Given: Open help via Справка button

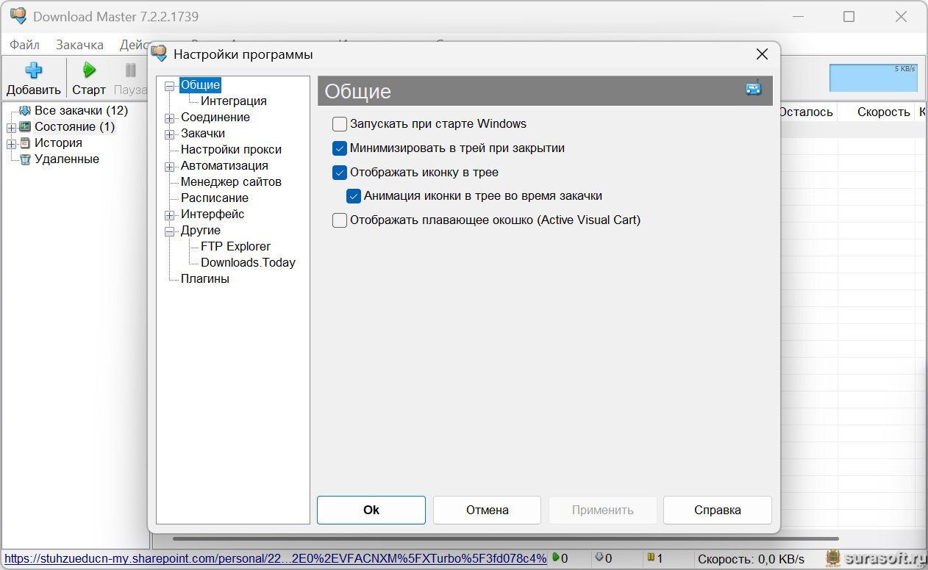Looking at the screenshot, I should pyautogui.click(x=718, y=510).
